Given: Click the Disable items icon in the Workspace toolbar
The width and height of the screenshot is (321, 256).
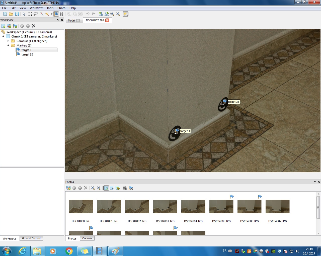Looking at the screenshot, I should 28,26.
